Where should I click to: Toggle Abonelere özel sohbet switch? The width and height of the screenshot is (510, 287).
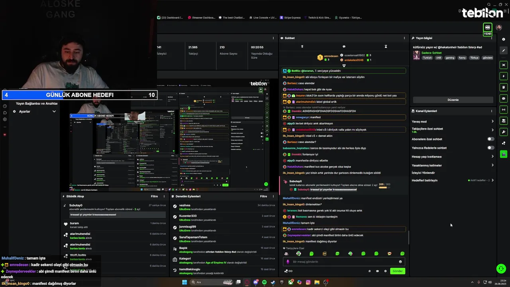click(491, 139)
